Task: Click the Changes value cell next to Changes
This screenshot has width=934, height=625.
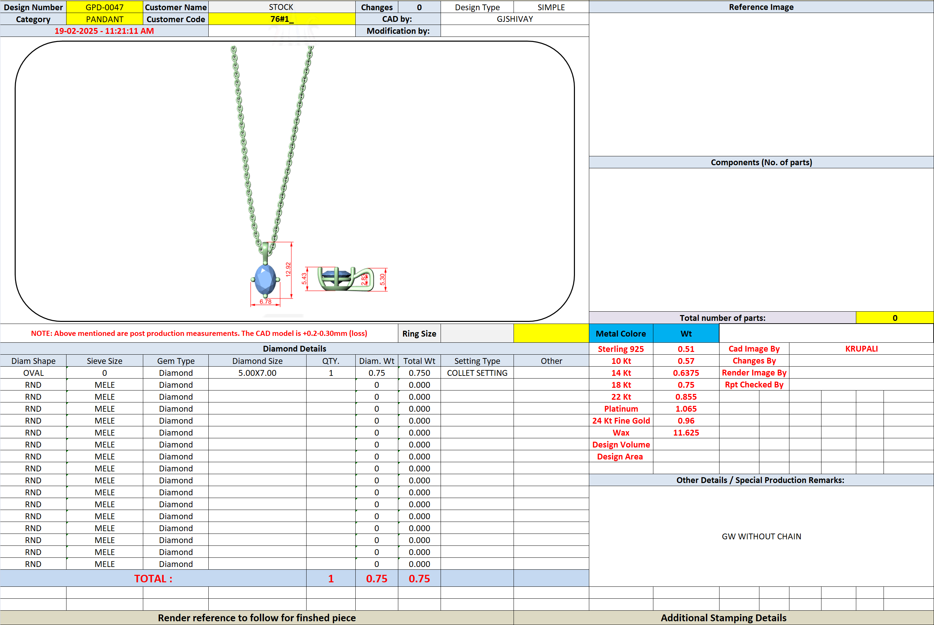Action: [x=419, y=7]
